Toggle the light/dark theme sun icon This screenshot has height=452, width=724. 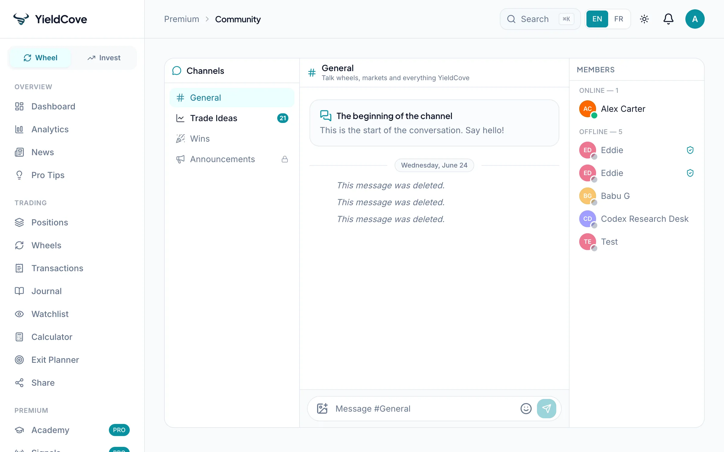[x=644, y=19]
